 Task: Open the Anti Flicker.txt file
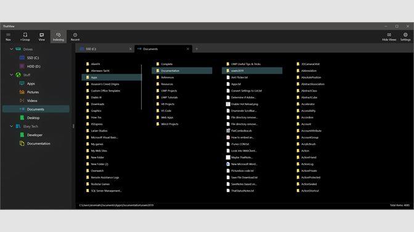pos(252,77)
